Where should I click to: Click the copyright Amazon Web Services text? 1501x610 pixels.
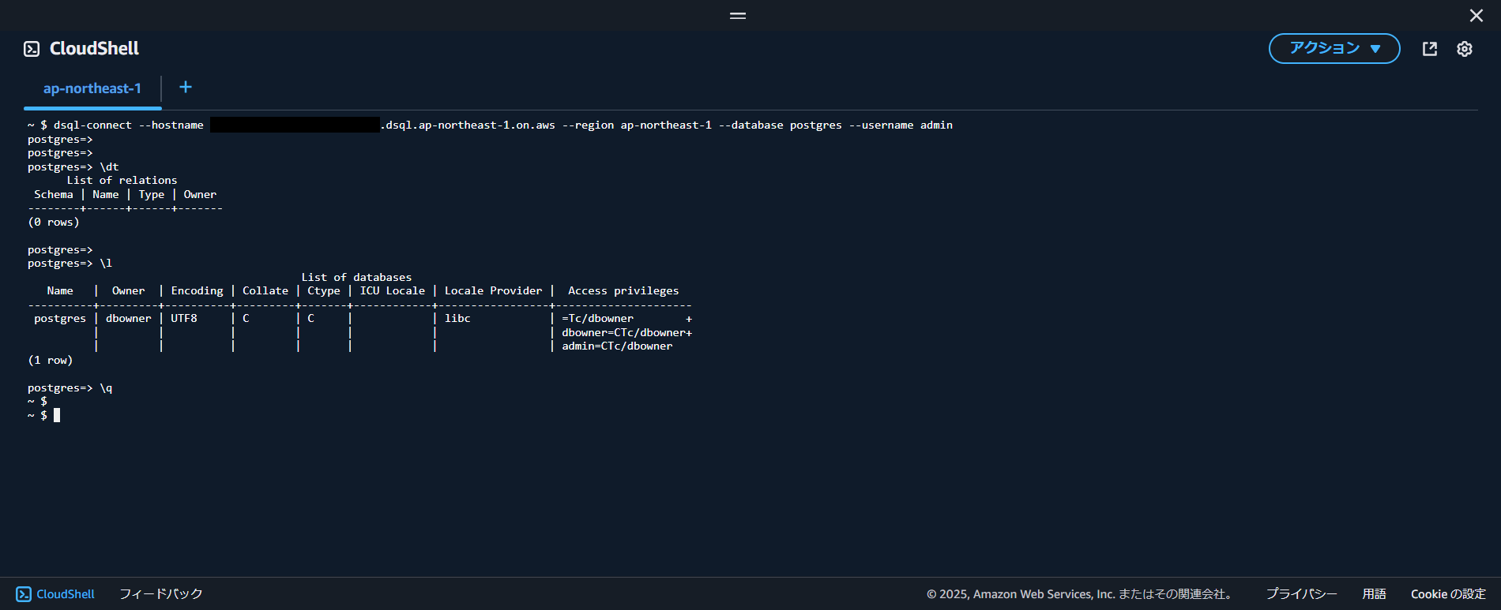click(1079, 594)
